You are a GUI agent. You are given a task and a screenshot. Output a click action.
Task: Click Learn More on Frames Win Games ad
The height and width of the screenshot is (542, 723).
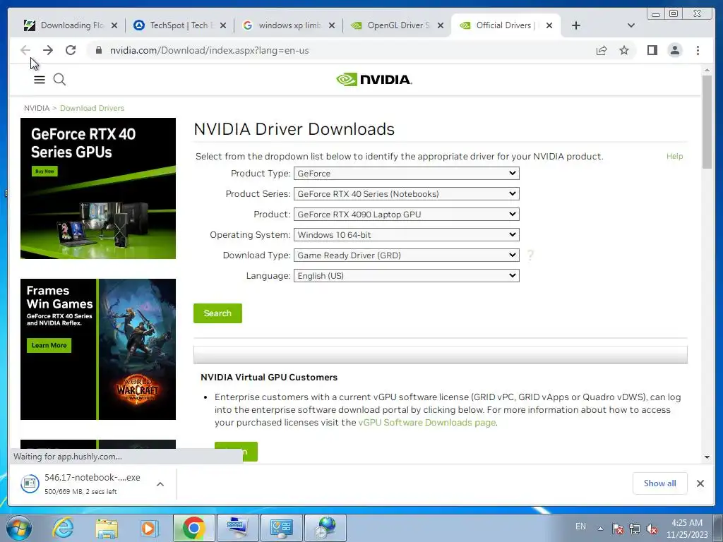(x=49, y=345)
